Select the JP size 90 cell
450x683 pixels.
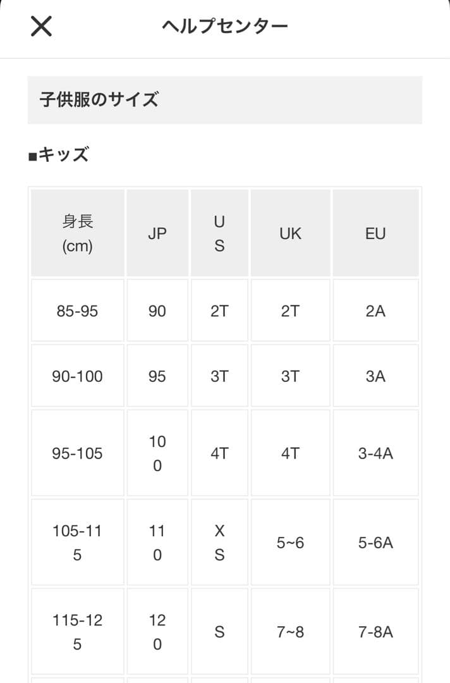click(x=157, y=311)
